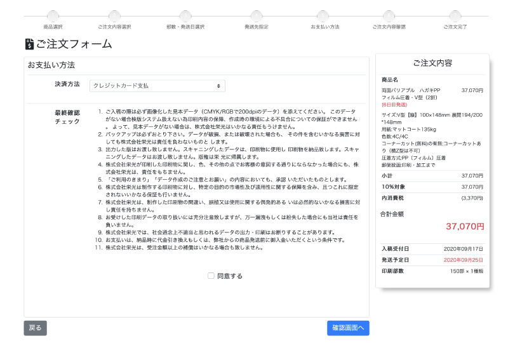Screen dimensions: 508x343
Task: Click the red total amount 37,070円
Action: (464, 225)
